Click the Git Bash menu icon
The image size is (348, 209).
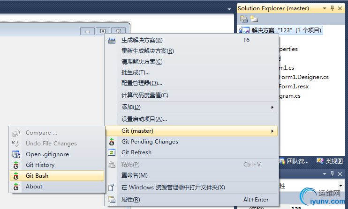click(x=16, y=176)
